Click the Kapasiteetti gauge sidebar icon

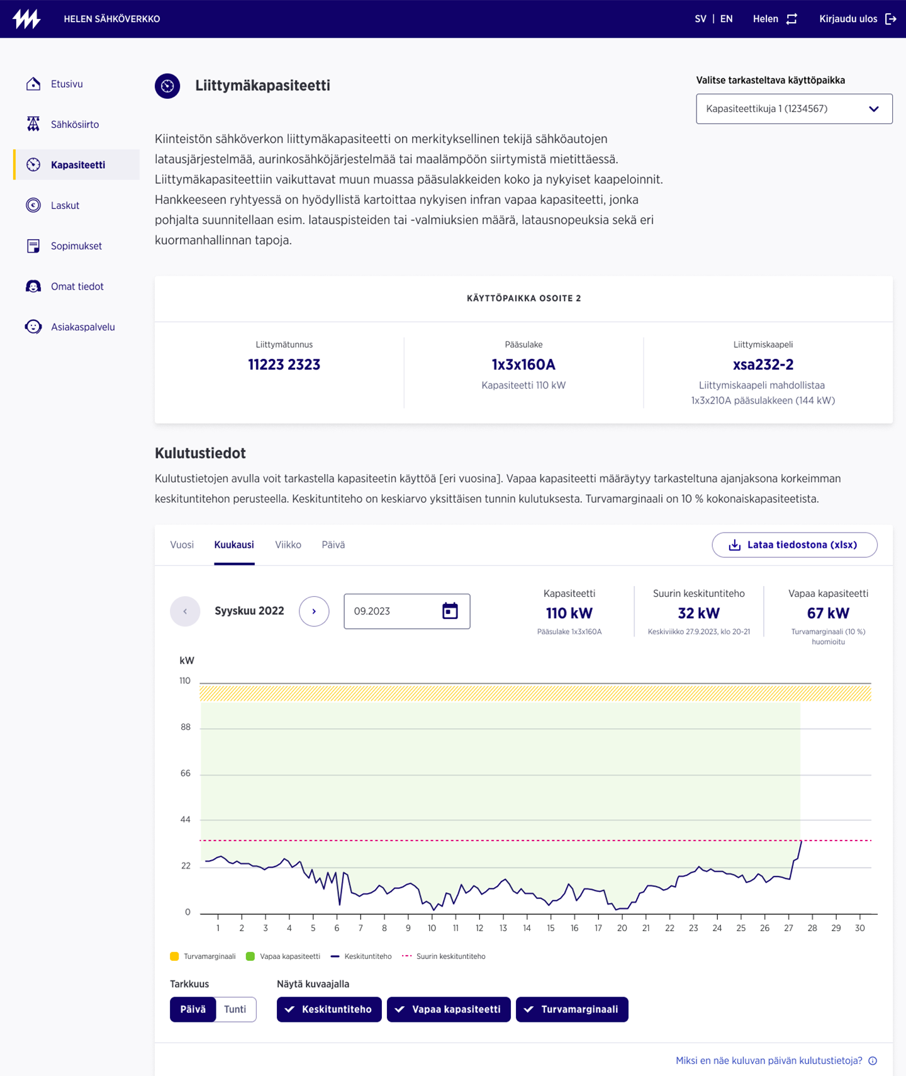33,165
